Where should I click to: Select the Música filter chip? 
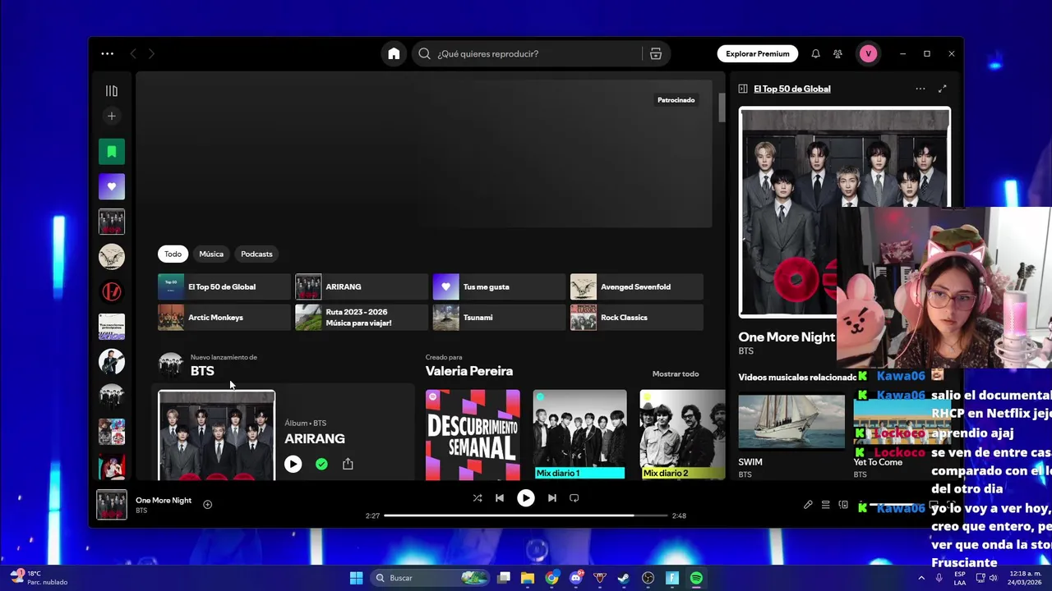click(x=211, y=254)
